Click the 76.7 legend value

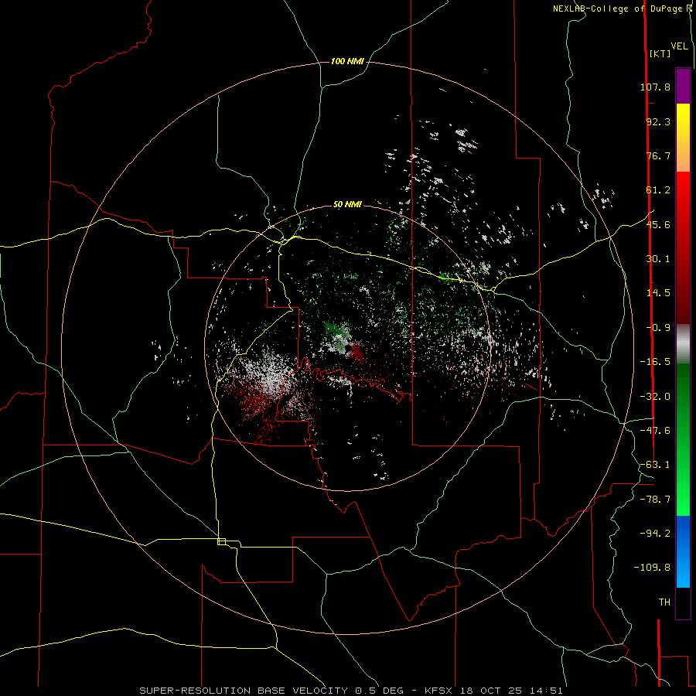point(658,155)
